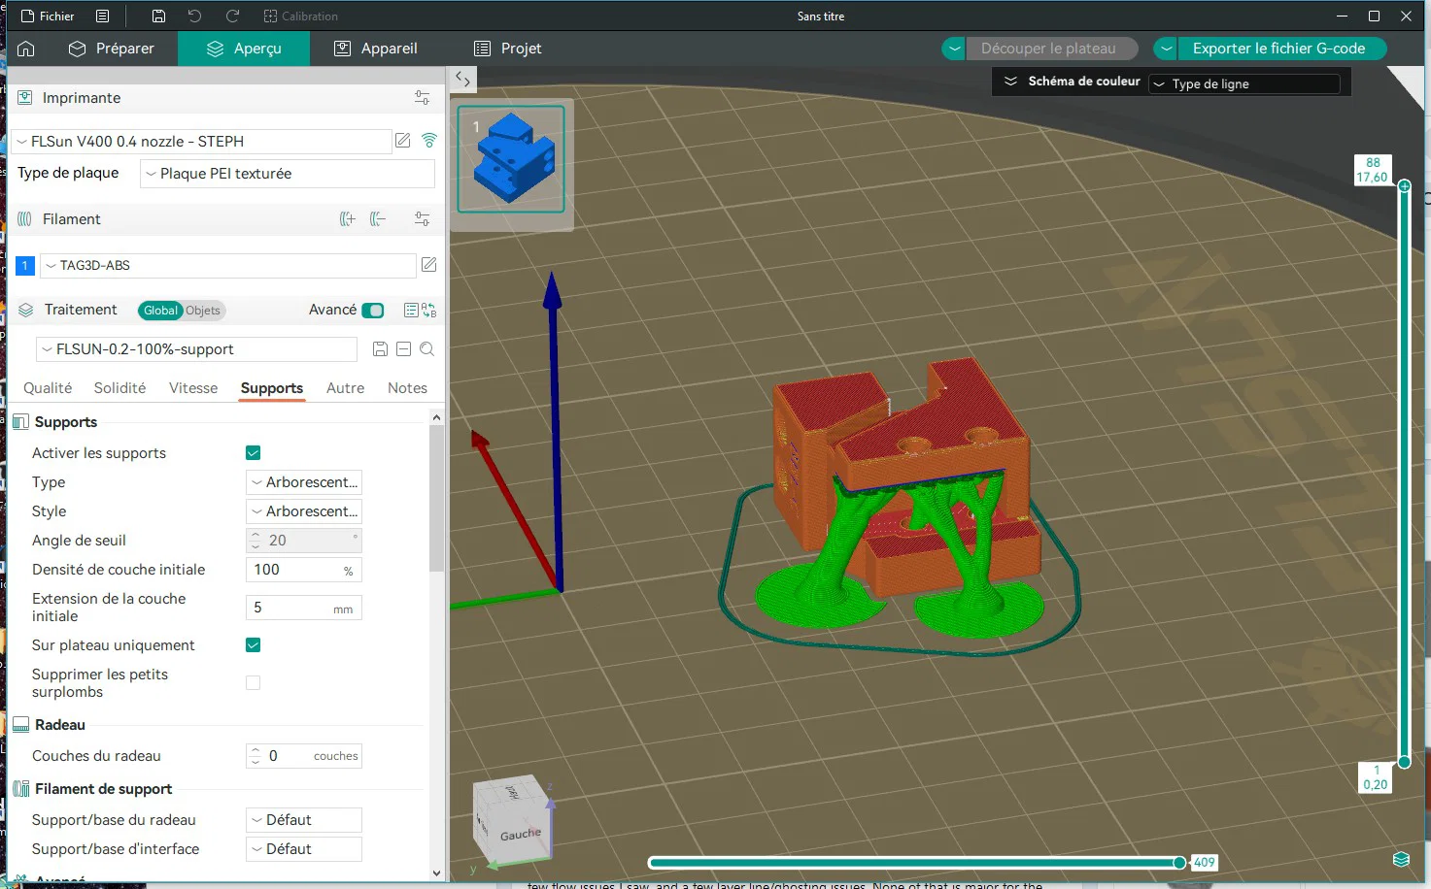
Task: Click the blue filament 1 color swatch
Action: [x=25, y=266]
